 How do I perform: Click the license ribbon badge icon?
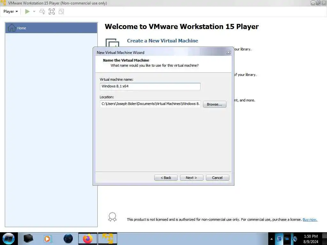[x=112, y=217]
